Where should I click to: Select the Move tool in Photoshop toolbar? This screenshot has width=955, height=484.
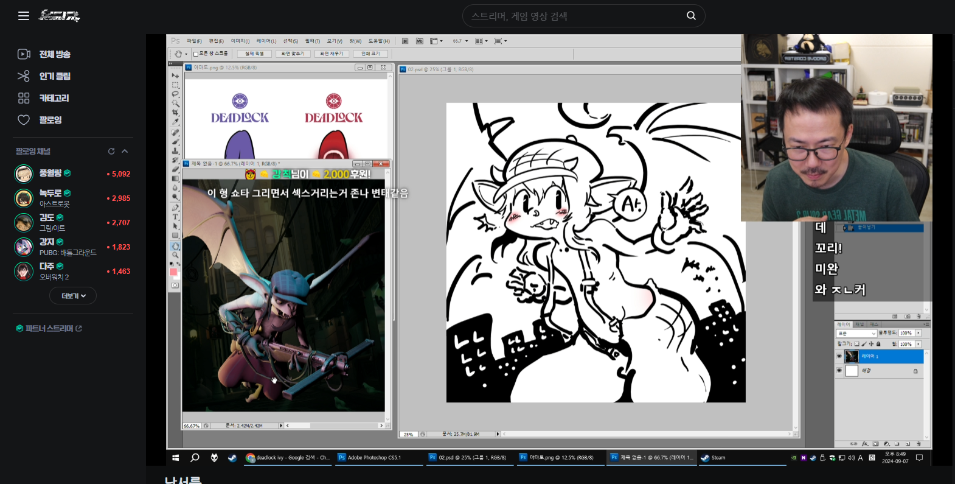pyautogui.click(x=175, y=75)
